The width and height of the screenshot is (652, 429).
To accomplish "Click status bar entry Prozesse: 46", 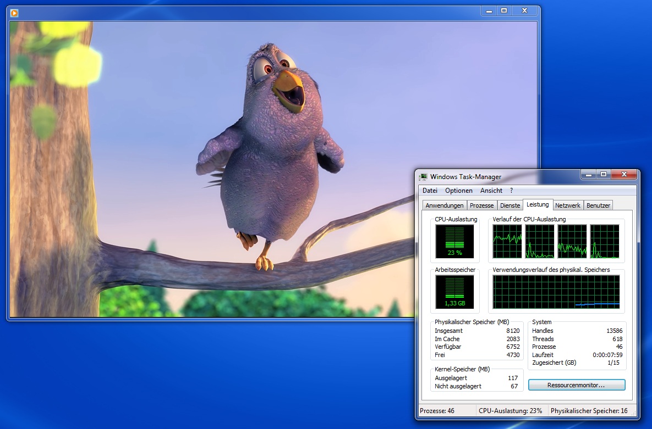I will tap(437, 411).
